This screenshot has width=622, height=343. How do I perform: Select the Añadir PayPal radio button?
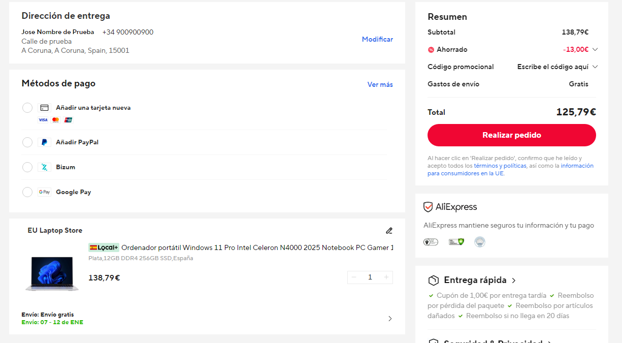coord(27,142)
